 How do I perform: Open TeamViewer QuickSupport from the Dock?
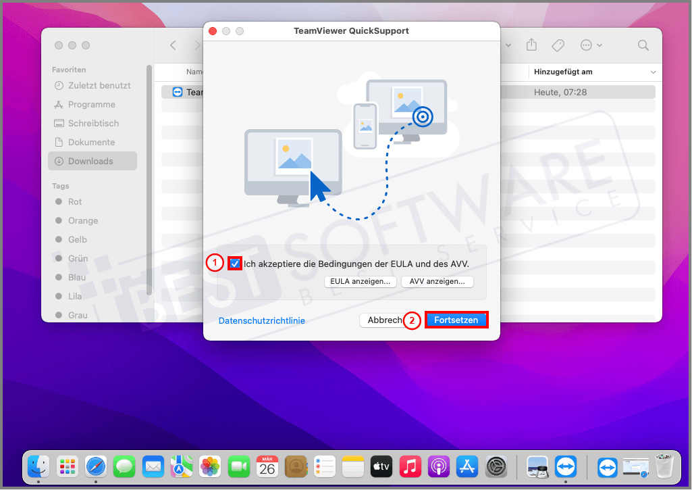click(566, 466)
